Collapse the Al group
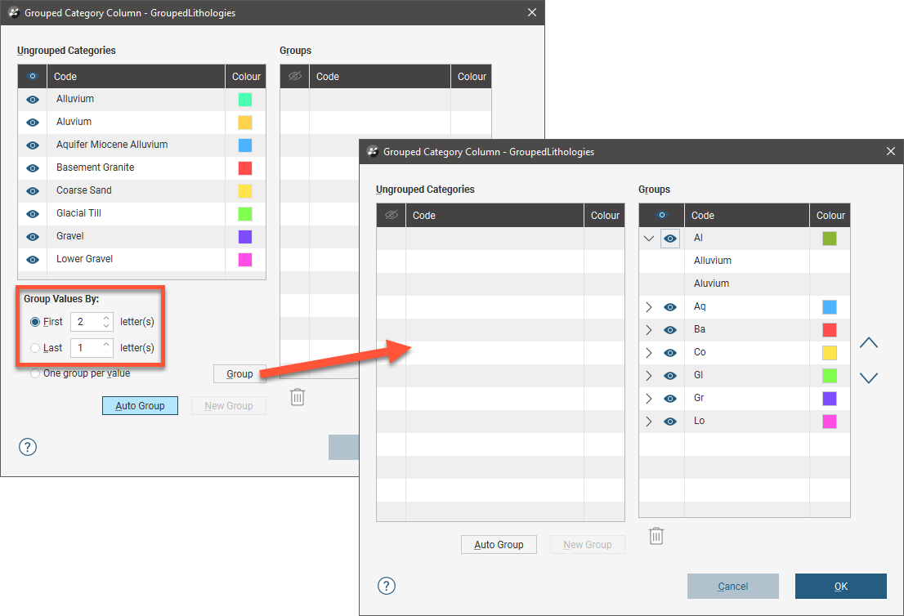Image resolution: width=904 pixels, height=616 pixels. coord(649,239)
